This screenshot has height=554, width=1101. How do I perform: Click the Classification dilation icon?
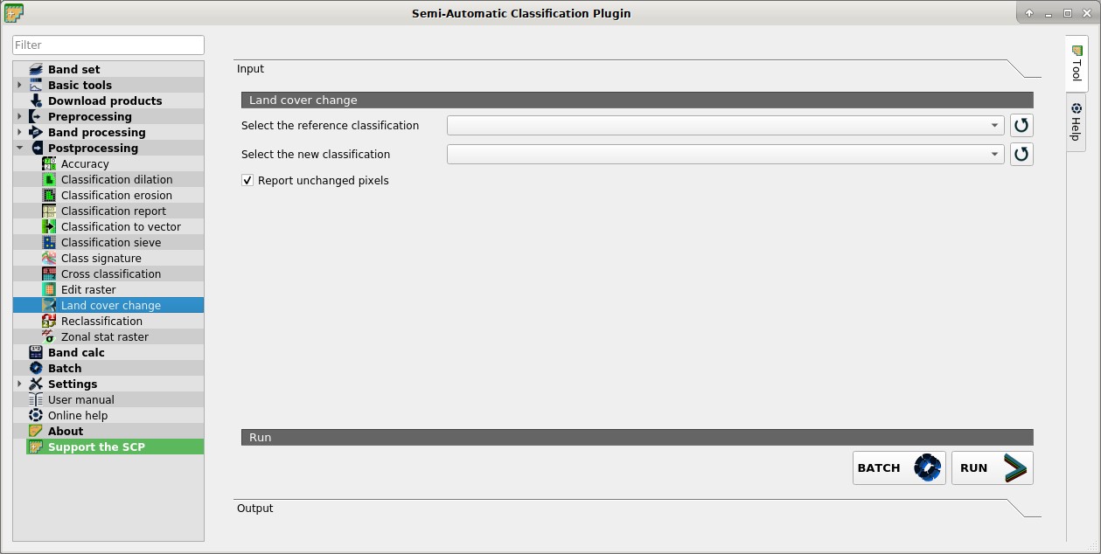pos(49,179)
